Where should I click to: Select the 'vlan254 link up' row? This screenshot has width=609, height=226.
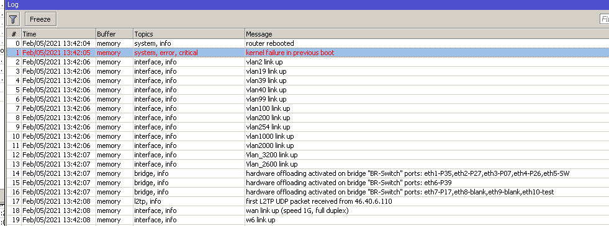click(x=308, y=127)
